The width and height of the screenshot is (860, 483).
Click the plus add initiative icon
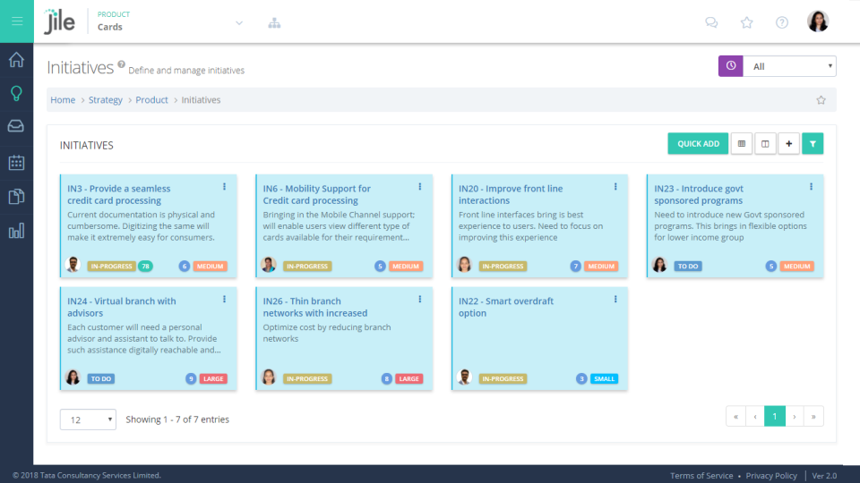788,143
